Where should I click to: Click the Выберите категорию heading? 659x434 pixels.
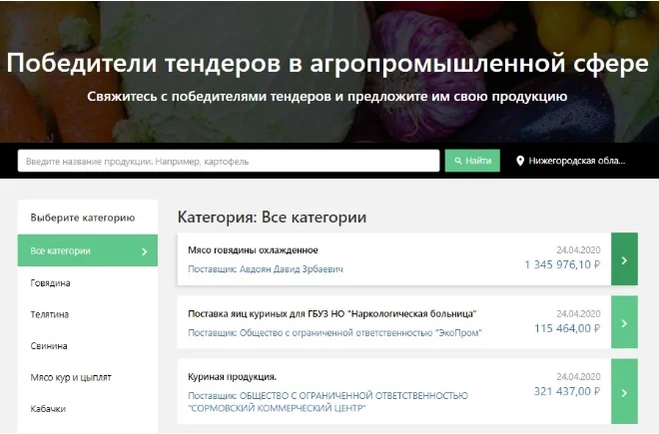pyautogui.click(x=83, y=217)
